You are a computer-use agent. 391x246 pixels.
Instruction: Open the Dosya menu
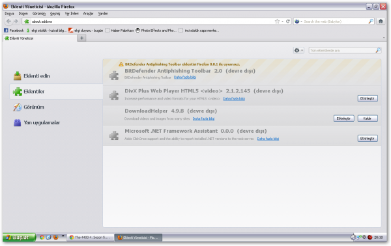pos(9,14)
